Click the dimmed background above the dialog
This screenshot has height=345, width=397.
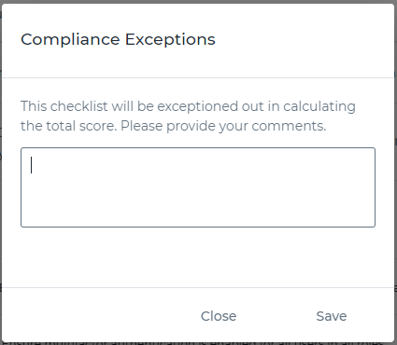coord(198,2)
